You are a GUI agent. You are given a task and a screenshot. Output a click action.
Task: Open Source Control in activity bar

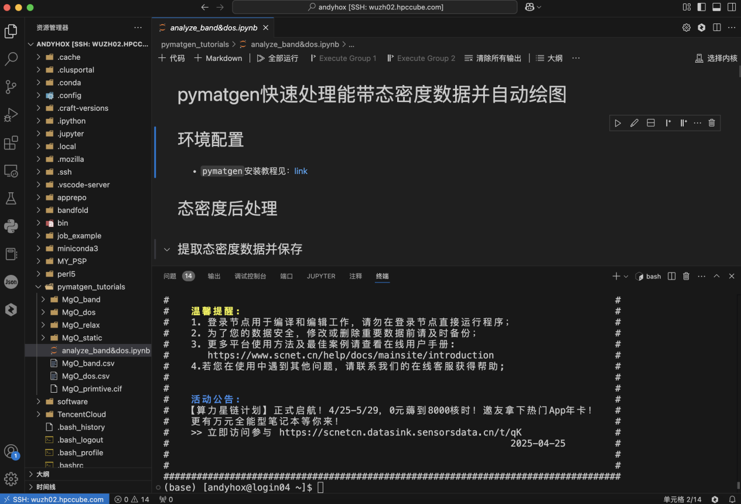click(x=11, y=87)
